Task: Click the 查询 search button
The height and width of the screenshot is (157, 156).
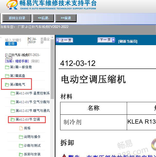Action: click(x=11, y=44)
